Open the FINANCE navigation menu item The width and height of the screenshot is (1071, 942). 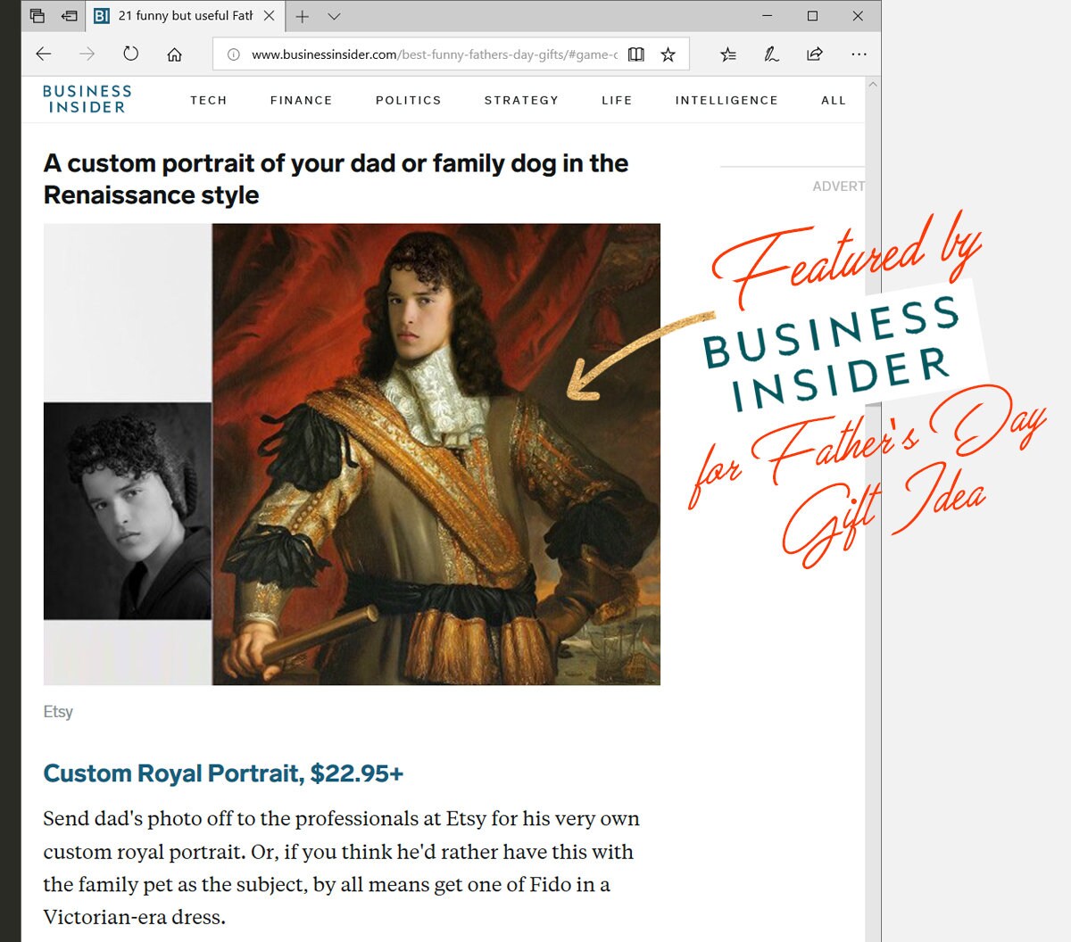(302, 100)
